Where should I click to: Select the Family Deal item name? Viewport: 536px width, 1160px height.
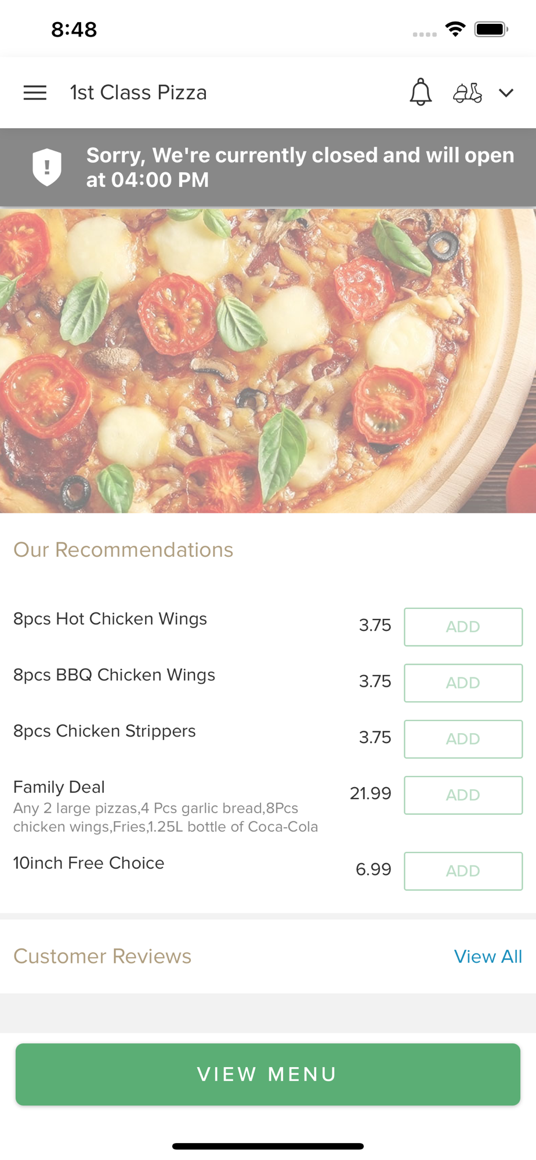pos(59,787)
